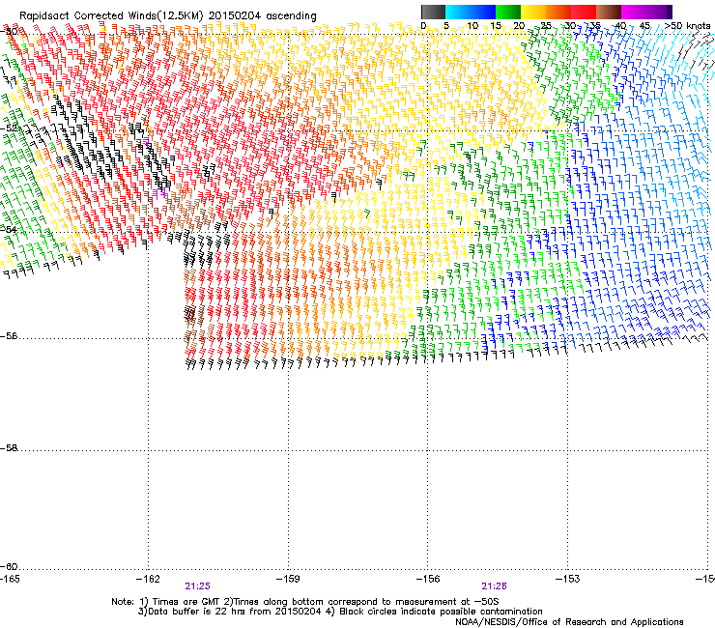
Task: Click the red 30-35 knots legend swatch
Action: pyautogui.click(x=584, y=12)
